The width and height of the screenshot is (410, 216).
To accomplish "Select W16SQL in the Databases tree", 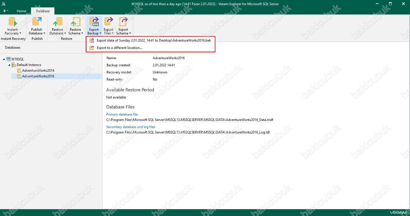I will coord(18,59).
